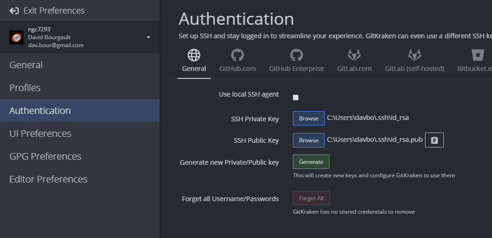Click the GitHub.com octocat icon

238,55
